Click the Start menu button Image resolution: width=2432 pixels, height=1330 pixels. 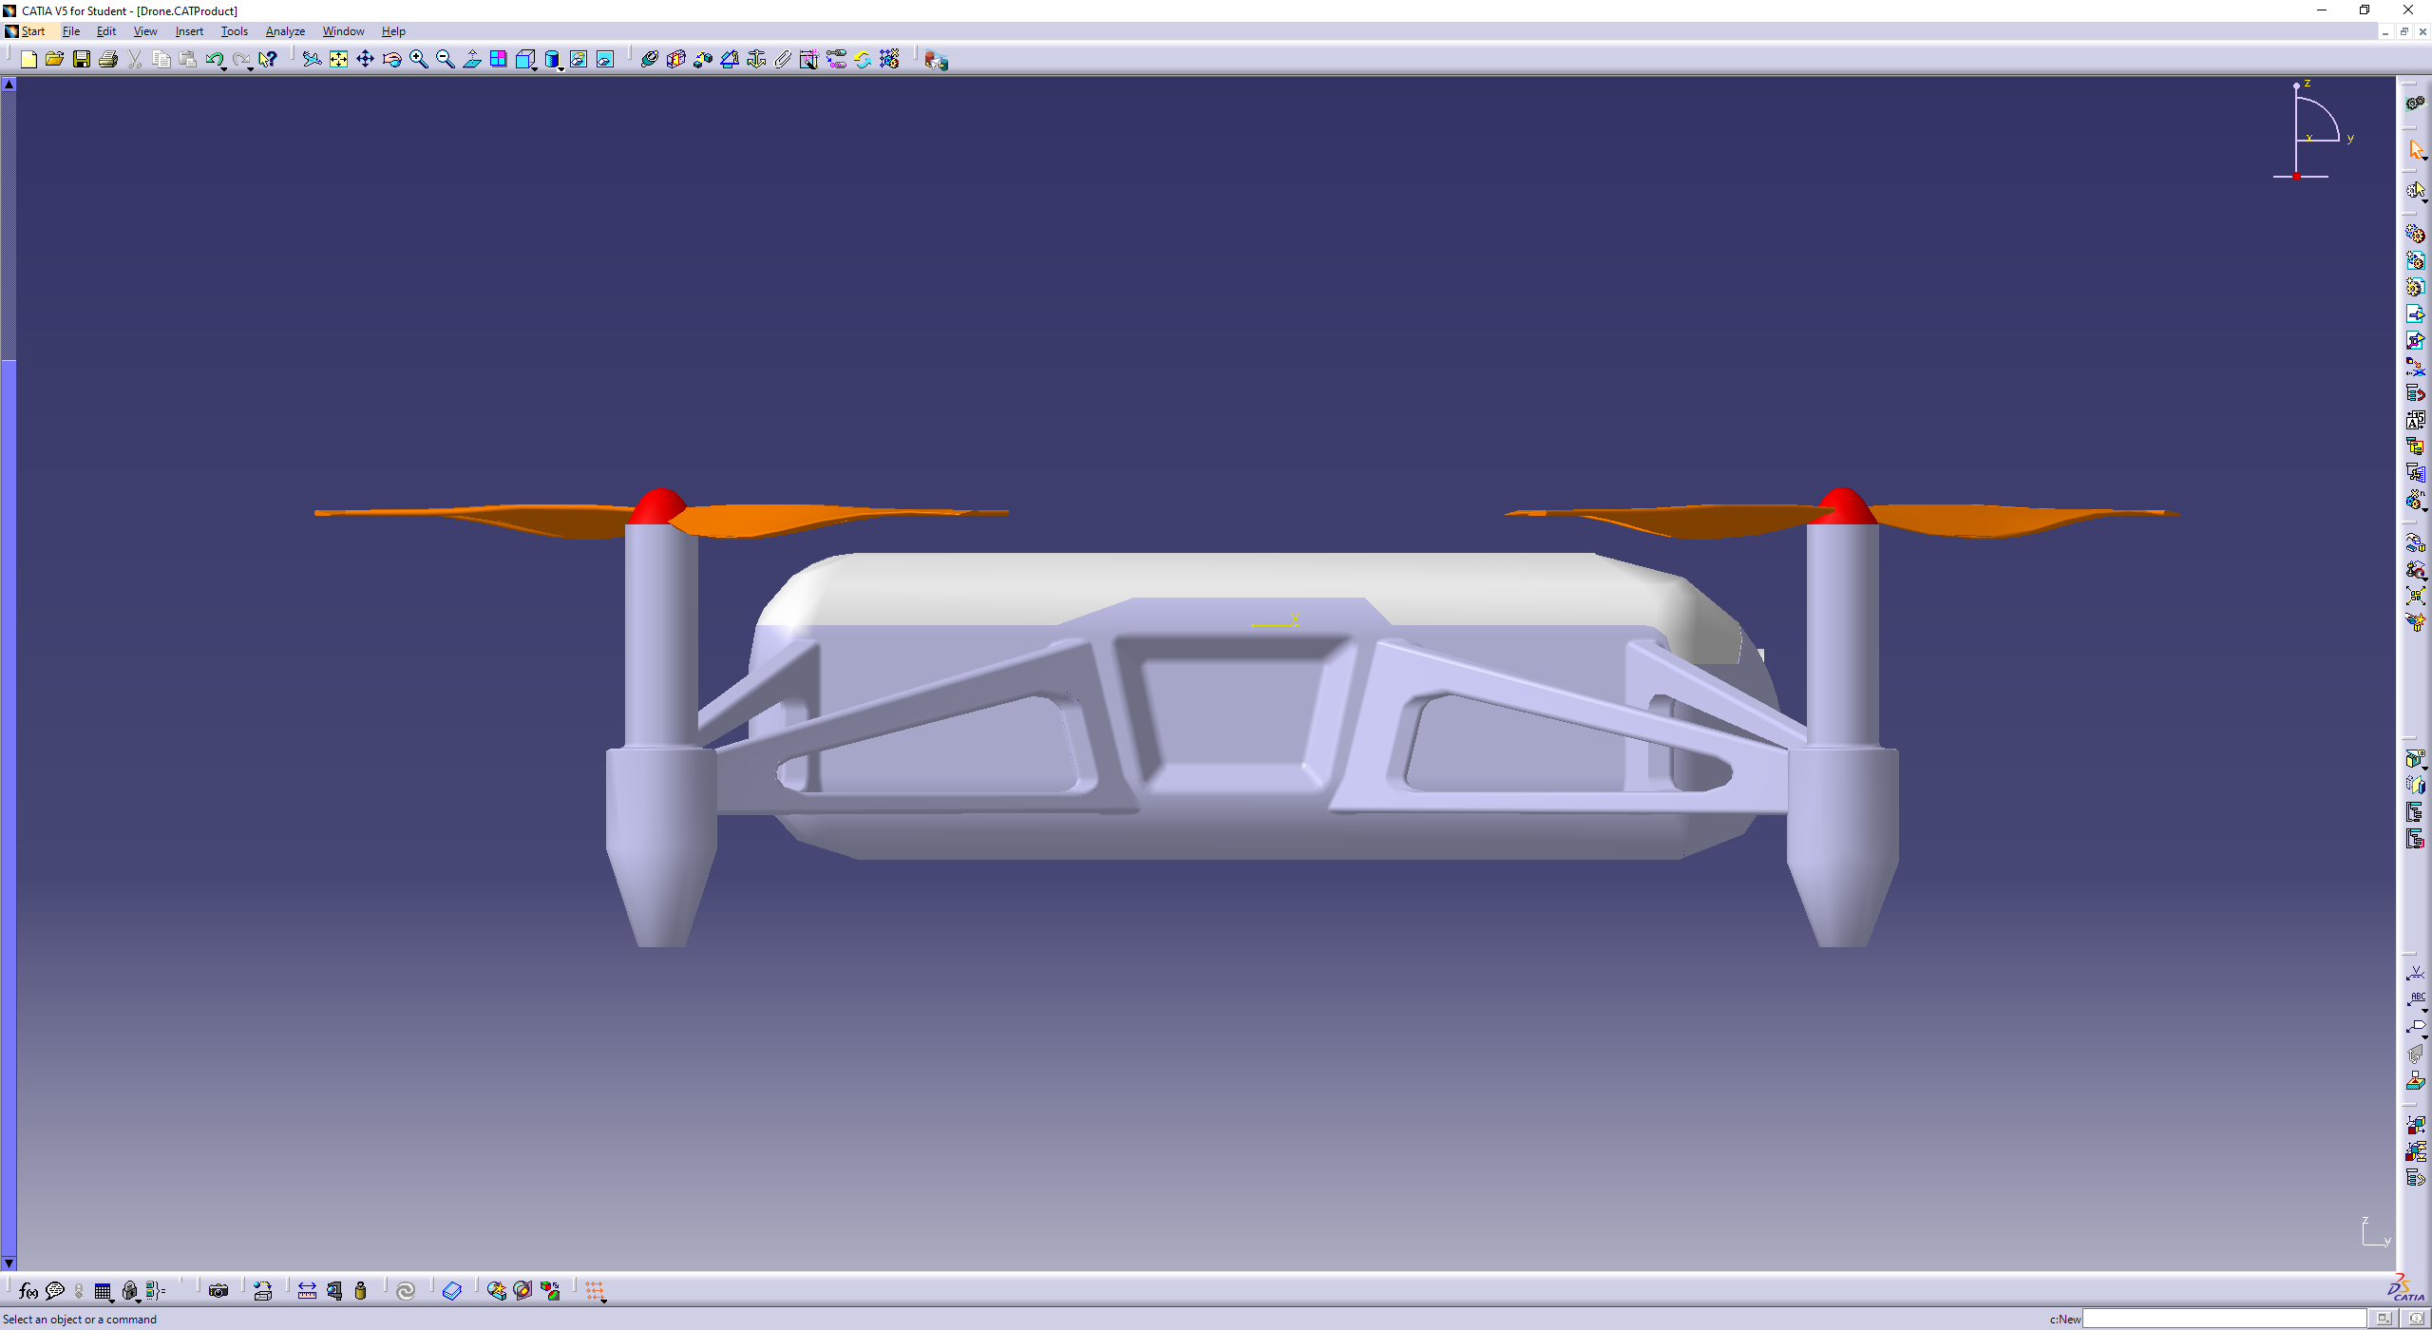pos(32,31)
